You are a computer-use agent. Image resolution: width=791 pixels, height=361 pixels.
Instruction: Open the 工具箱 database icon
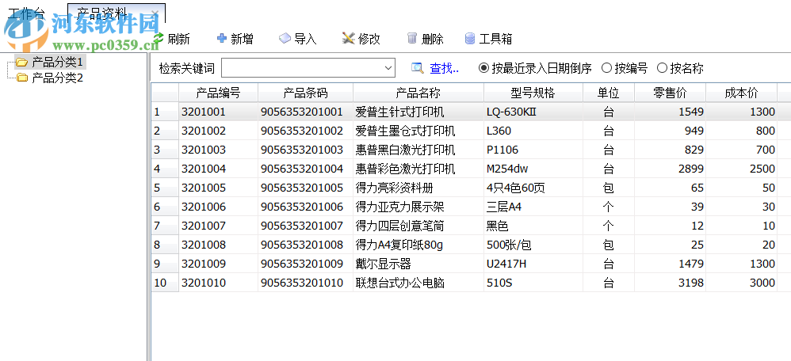(470, 38)
